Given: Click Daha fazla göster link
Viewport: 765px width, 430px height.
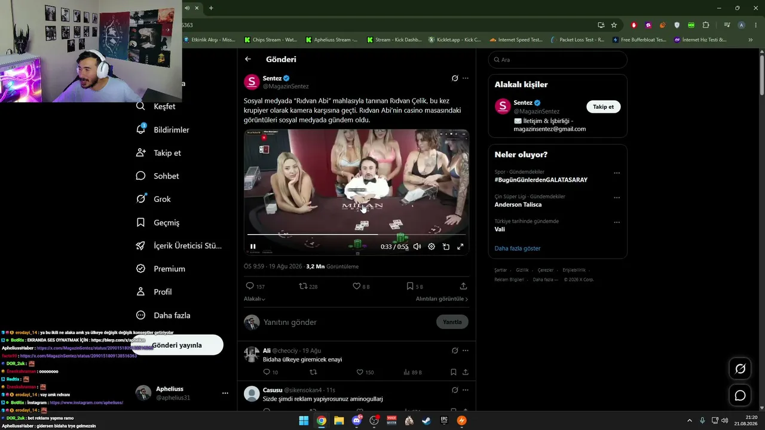Looking at the screenshot, I should point(518,248).
